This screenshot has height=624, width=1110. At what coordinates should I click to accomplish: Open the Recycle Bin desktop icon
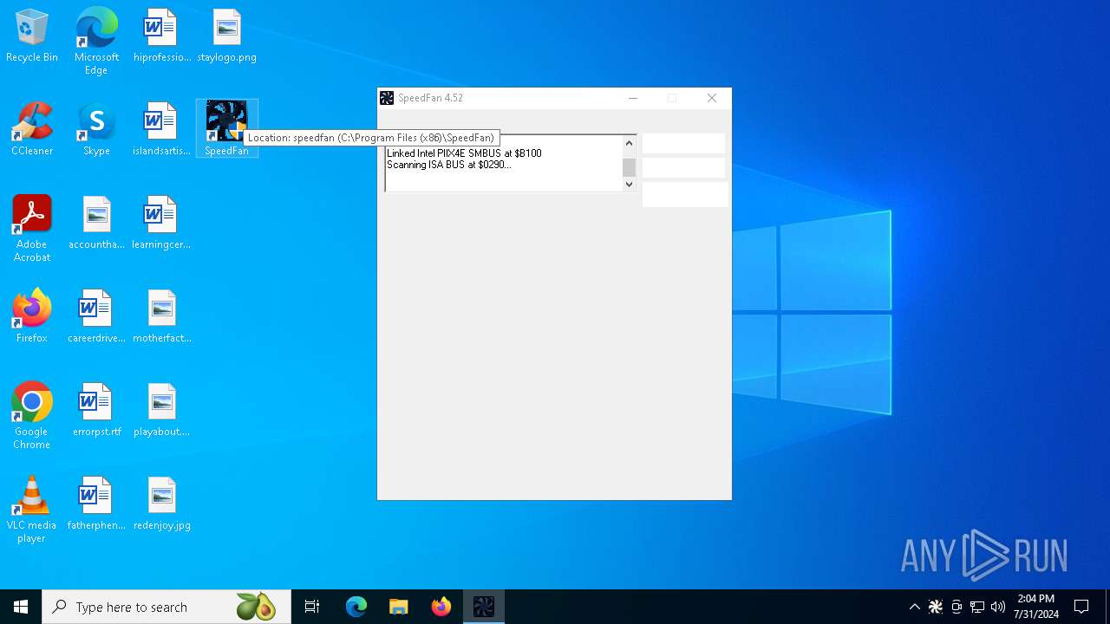tap(32, 36)
